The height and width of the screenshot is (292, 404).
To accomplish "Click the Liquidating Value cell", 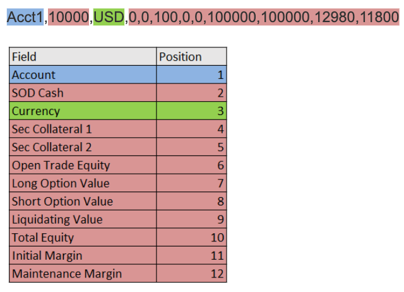I will click(83, 219).
